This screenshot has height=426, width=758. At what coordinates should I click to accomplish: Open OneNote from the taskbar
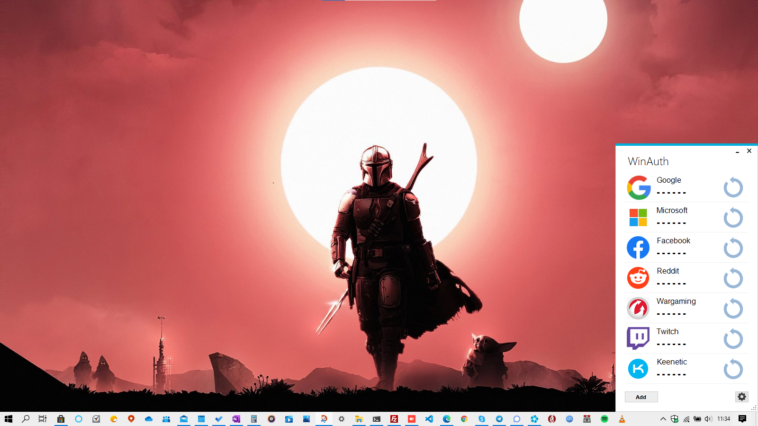point(236,419)
